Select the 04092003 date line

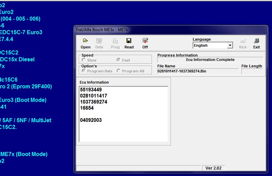91,120
